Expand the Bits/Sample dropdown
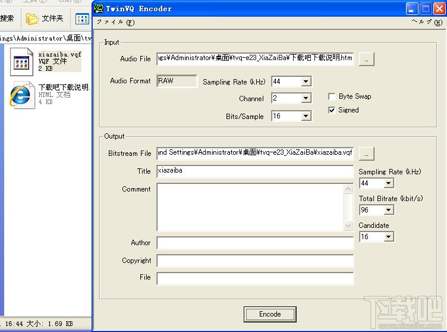 pyautogui.click(x=306, y=116)
